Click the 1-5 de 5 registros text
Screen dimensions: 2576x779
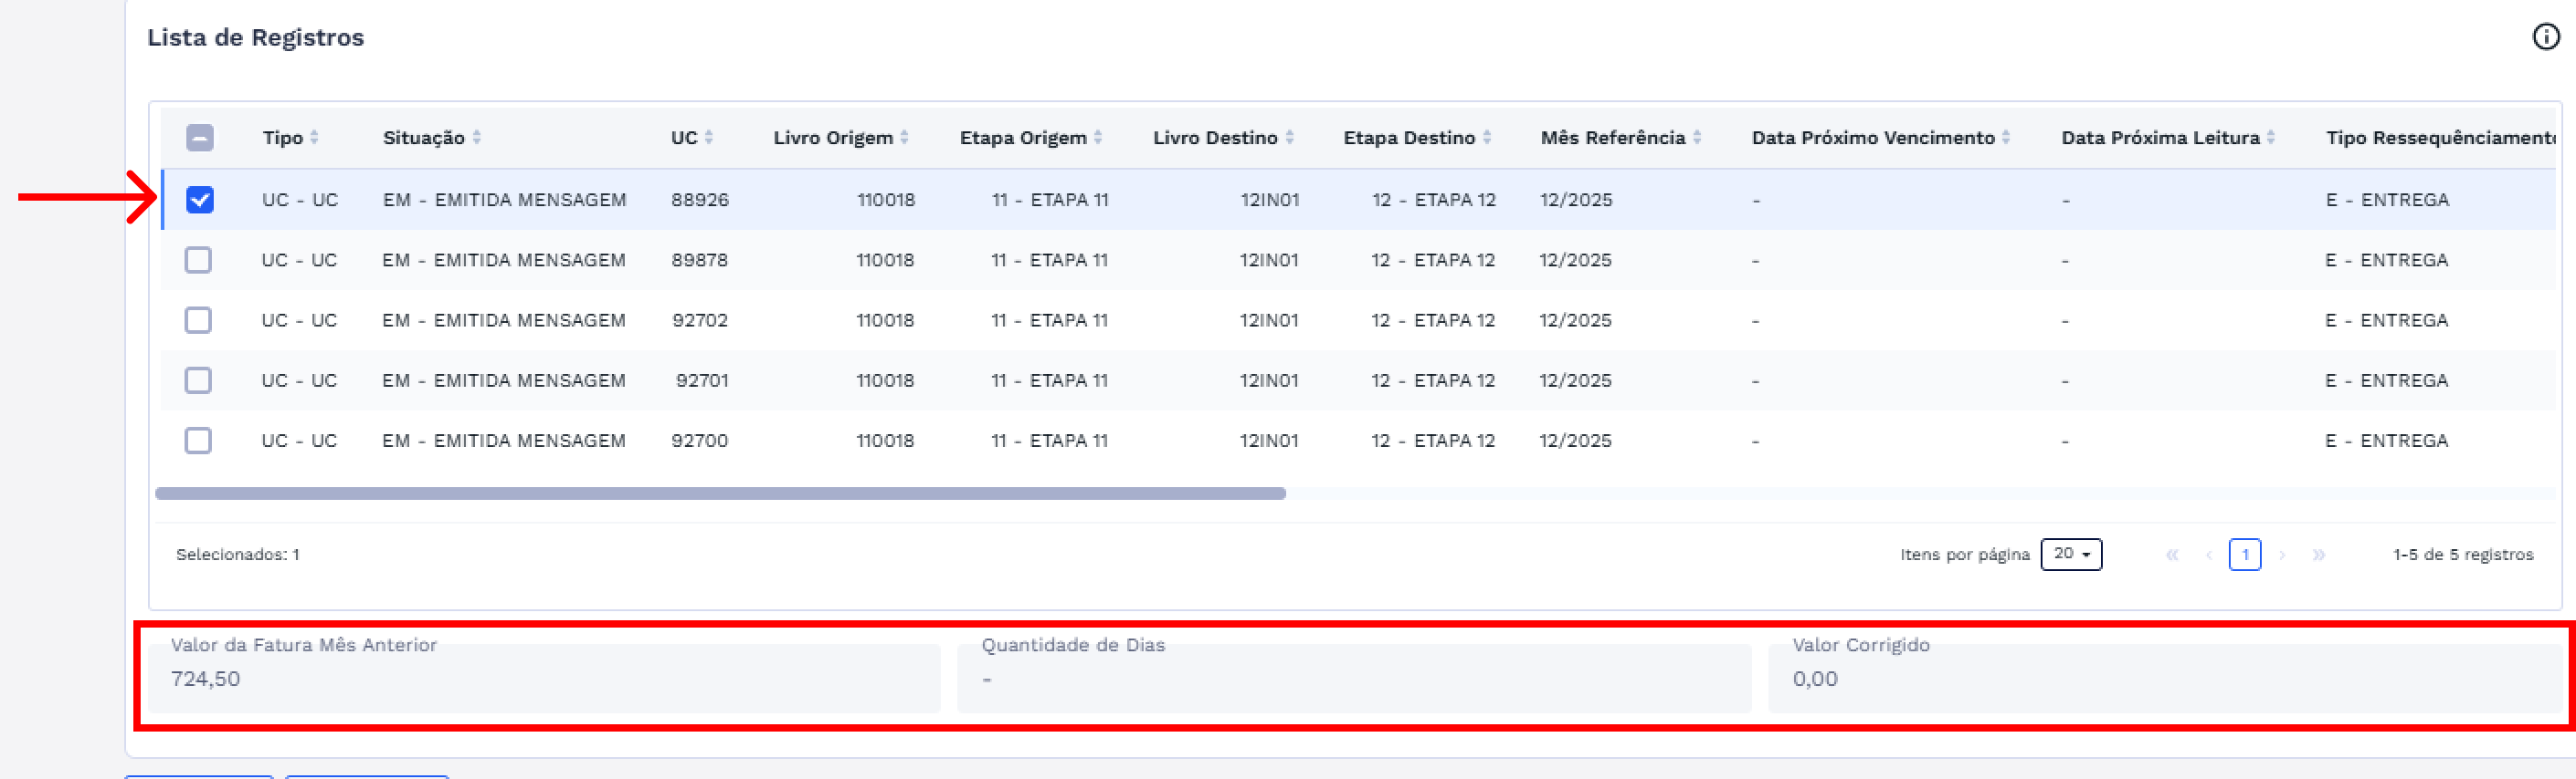click(x=2463, y=555)
